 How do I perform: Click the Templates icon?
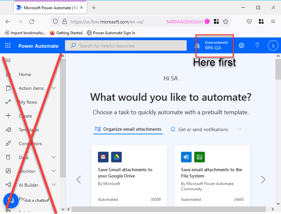tap(8, 129)
